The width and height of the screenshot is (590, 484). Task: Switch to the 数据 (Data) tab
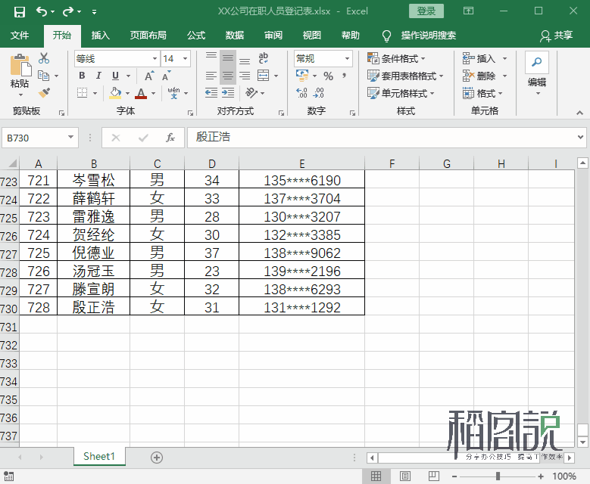(x=235, y=36)
